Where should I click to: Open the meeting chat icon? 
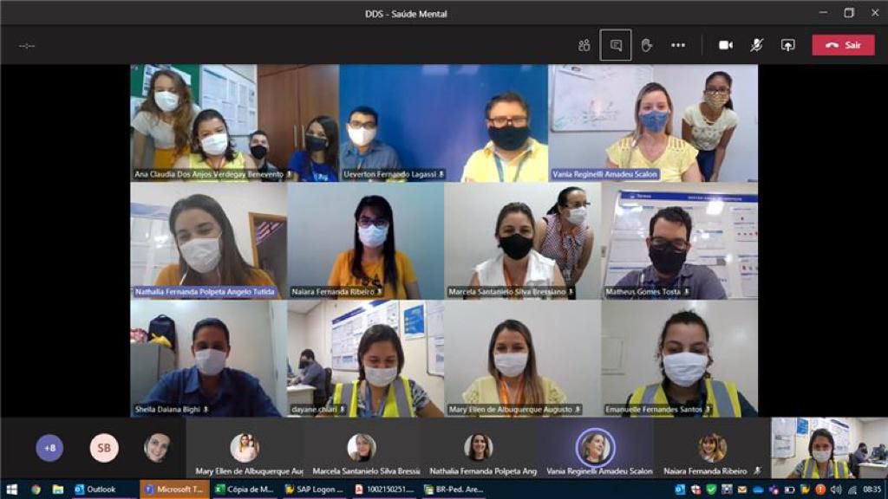click(616, 45)
